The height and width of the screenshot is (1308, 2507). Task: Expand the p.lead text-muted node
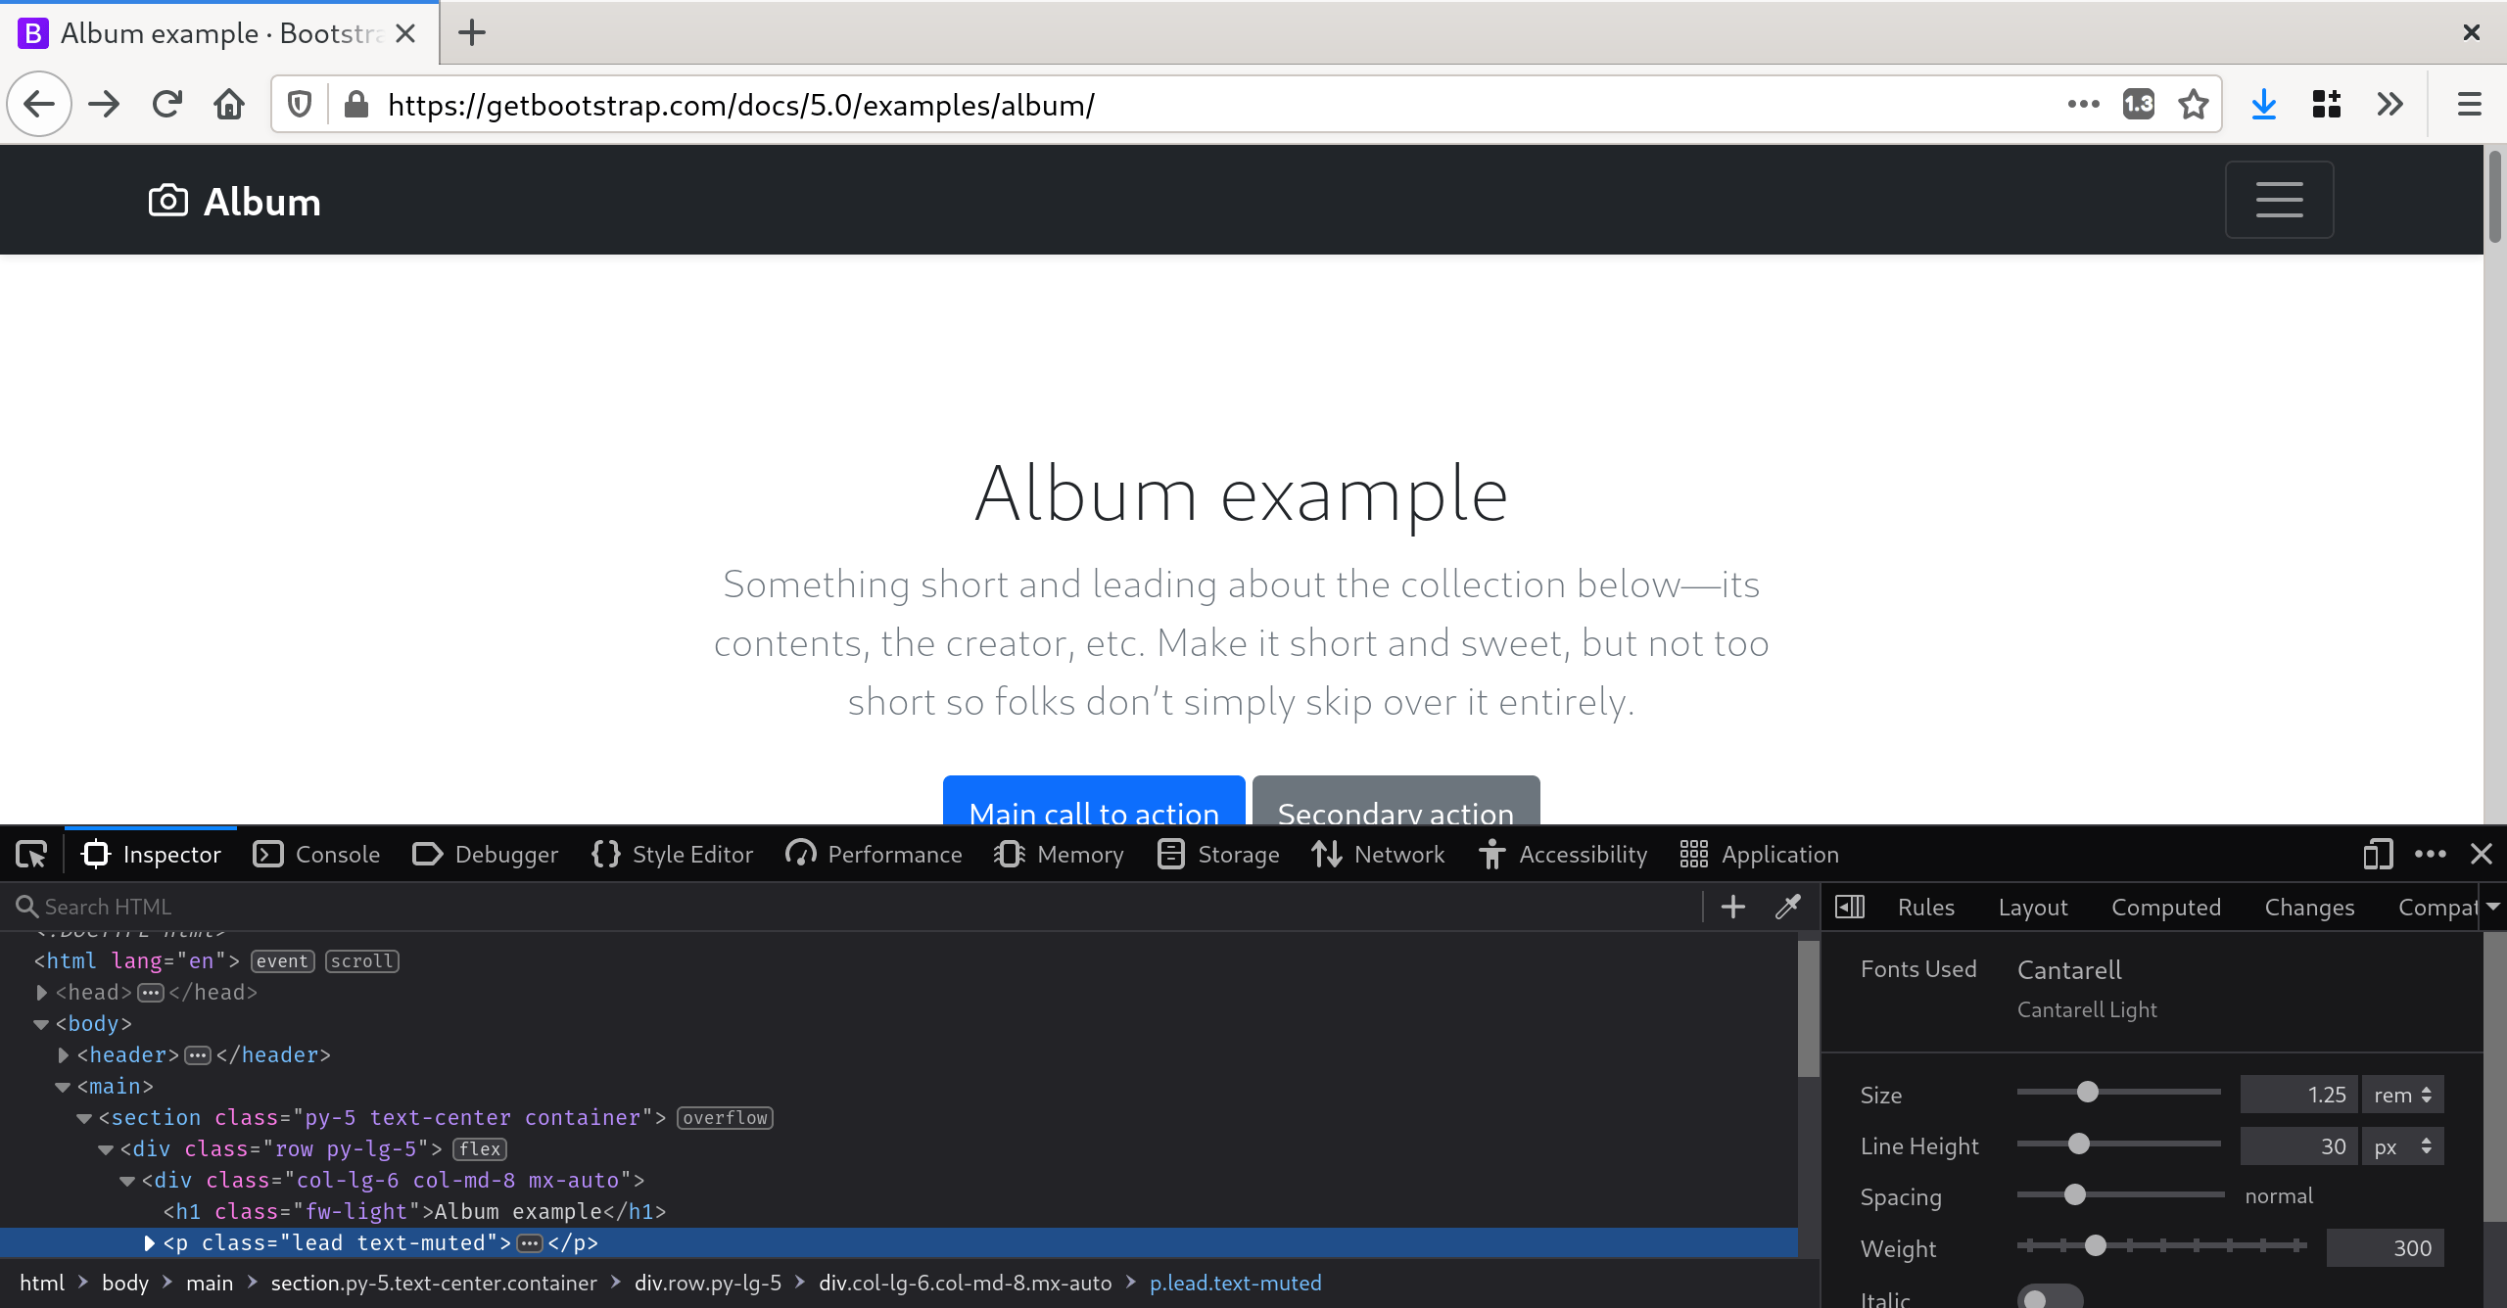(149, 1243)
